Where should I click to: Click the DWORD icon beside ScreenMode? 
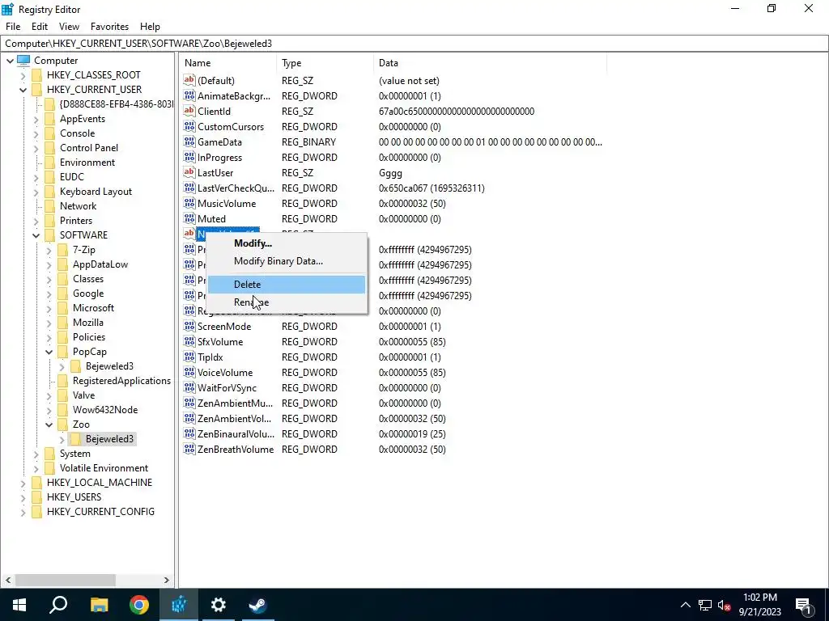pos(189,326)
